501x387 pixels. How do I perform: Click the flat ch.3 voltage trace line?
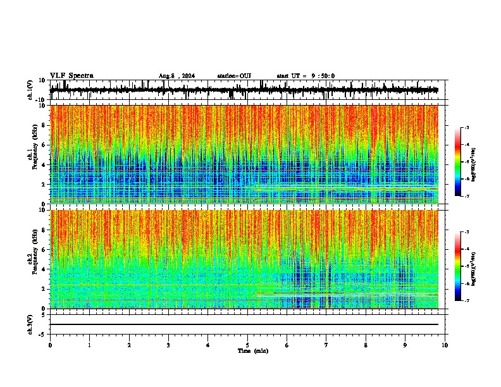point(244,324)
